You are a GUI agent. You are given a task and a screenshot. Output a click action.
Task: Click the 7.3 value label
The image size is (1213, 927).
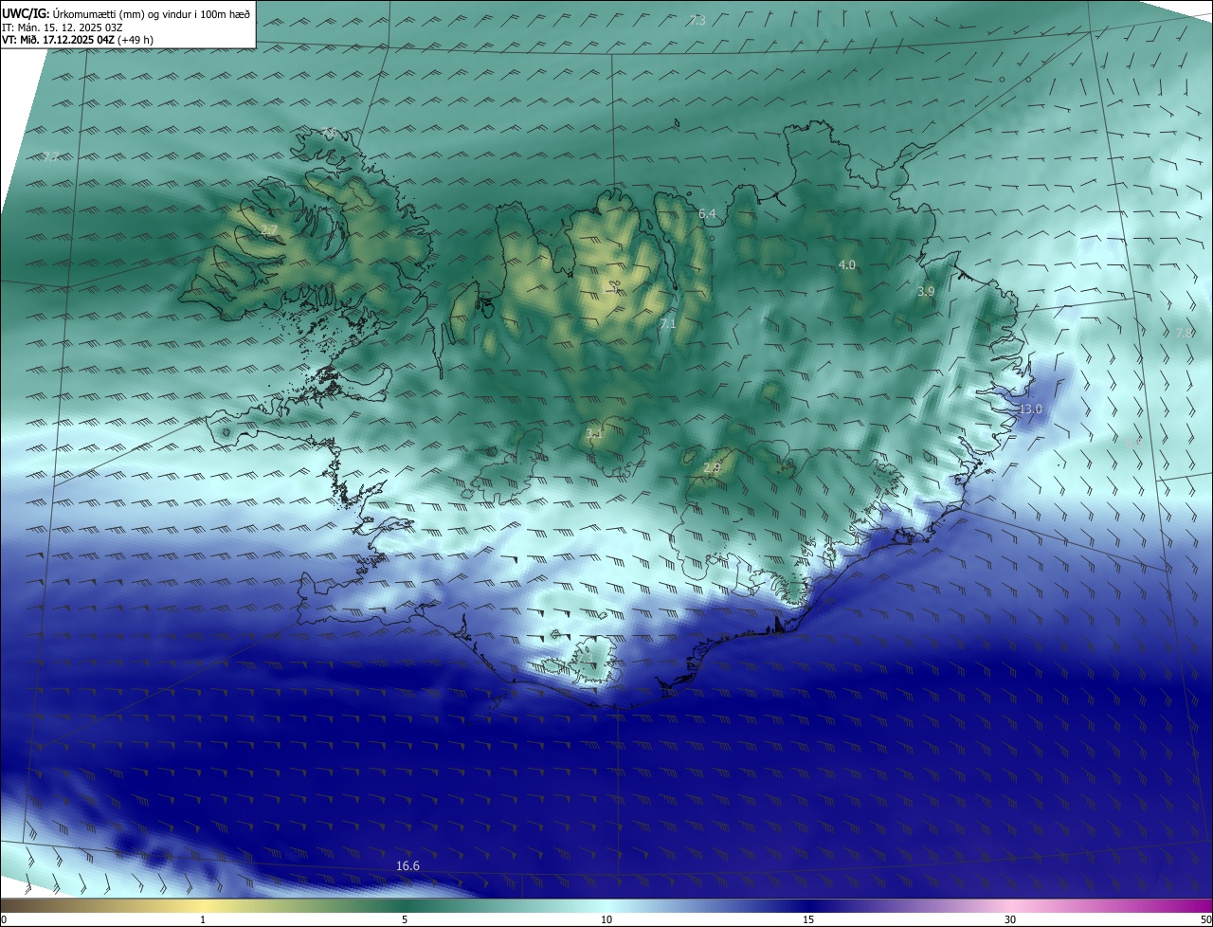tap(697, 20)
